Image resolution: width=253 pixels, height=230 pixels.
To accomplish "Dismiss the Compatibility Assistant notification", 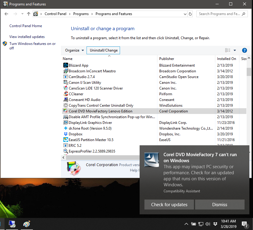I will 220,204.
